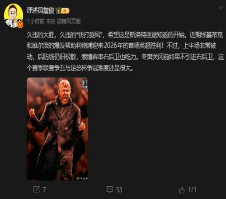Click the comment count 53
The height and width of the screenshot is (199, 226).
[119, 190]
